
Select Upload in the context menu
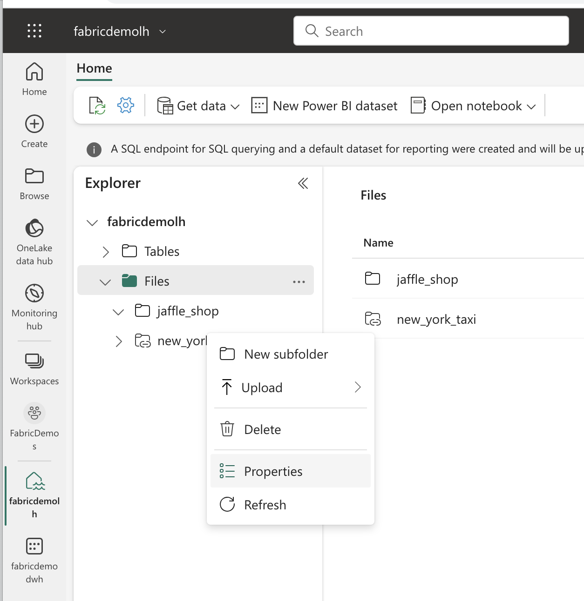[x=262, y=387]
